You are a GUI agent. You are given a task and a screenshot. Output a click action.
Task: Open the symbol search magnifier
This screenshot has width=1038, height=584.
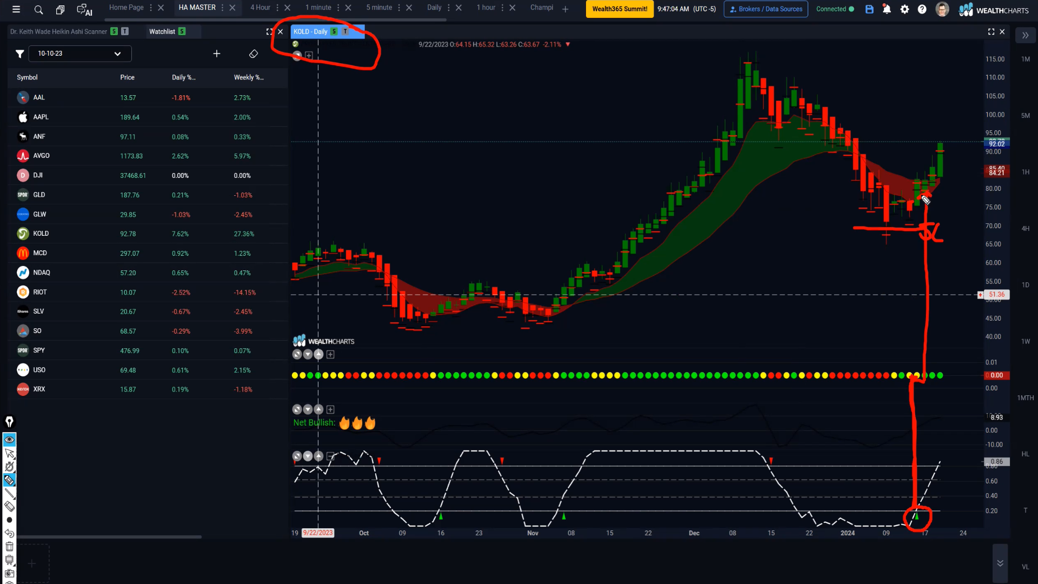[38, 9]
